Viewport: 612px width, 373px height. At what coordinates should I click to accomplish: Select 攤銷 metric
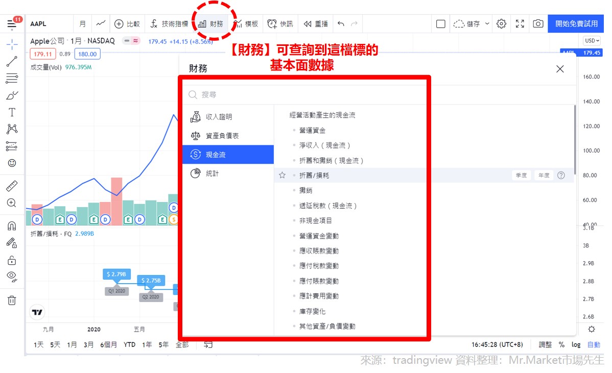pyautogui.click(x=305, y=190)
